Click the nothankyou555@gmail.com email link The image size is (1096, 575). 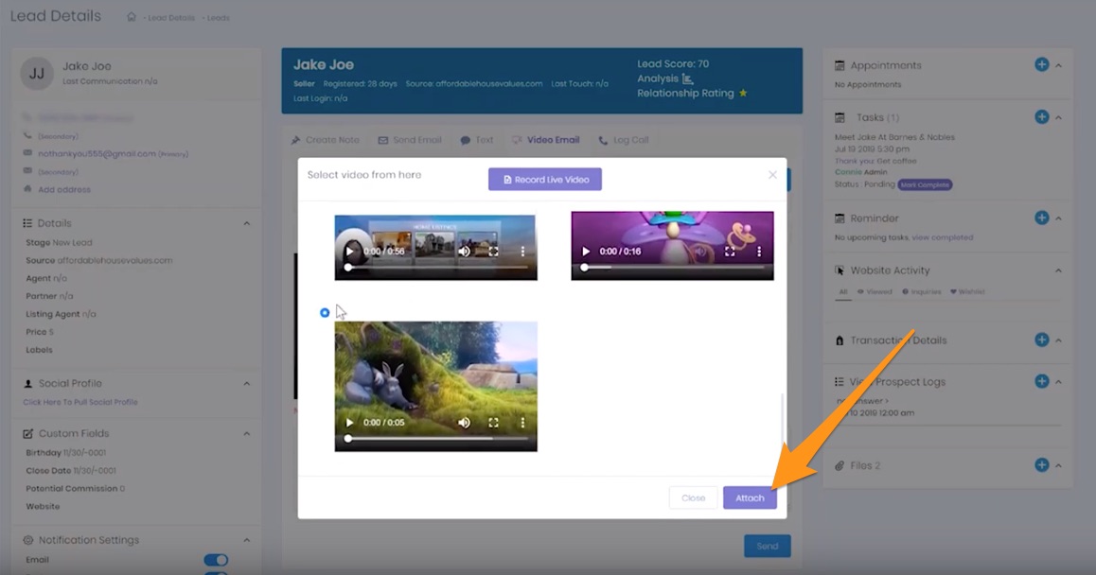click(x=97, y=154)
